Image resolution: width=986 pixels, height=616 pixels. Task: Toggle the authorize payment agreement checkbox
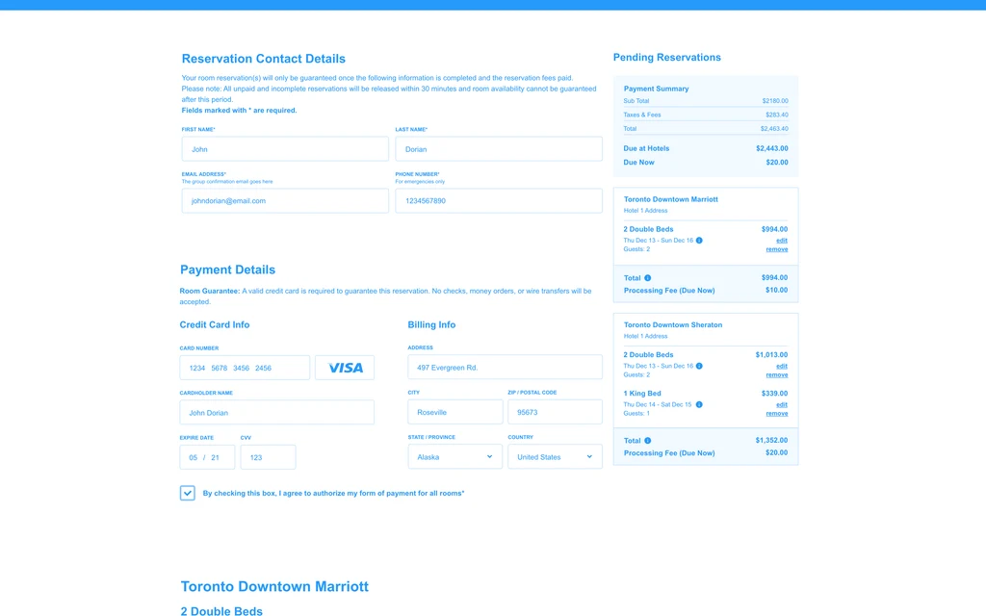(188, 493)
